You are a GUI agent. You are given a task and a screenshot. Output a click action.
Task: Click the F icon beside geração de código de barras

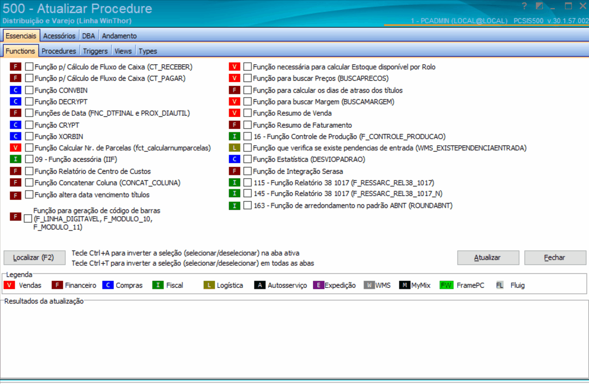tap(16, 216)
